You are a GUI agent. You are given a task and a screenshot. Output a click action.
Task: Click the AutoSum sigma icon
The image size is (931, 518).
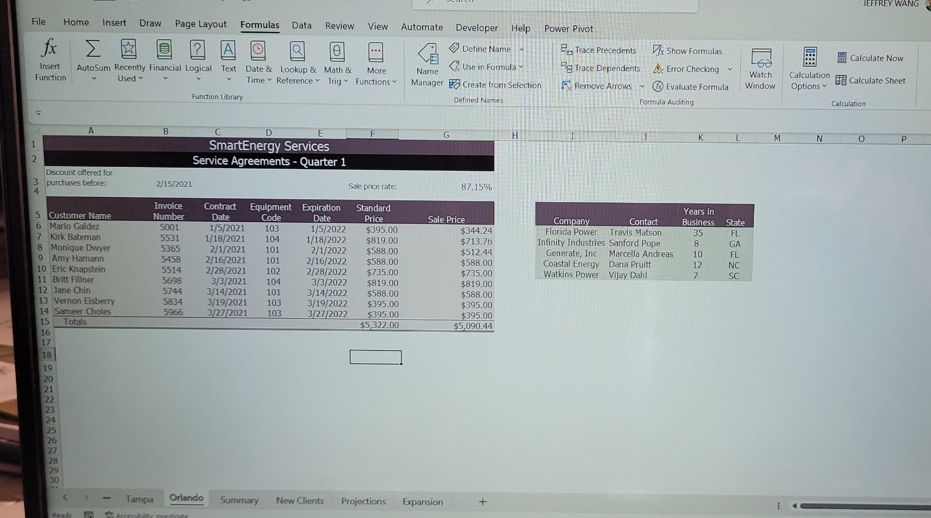[93, 49]
